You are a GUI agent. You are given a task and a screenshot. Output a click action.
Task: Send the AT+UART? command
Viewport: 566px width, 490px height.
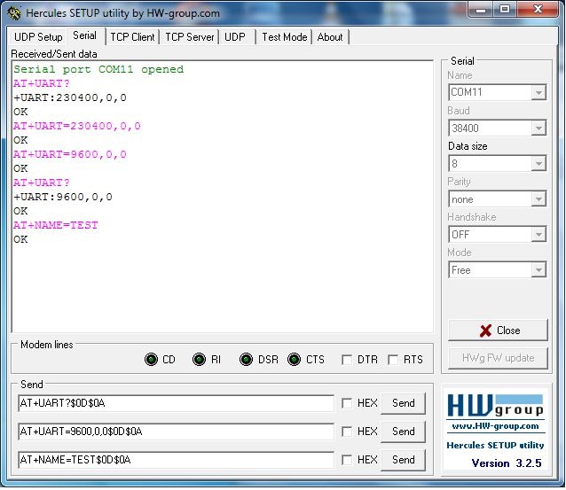(x=403, y=403)
